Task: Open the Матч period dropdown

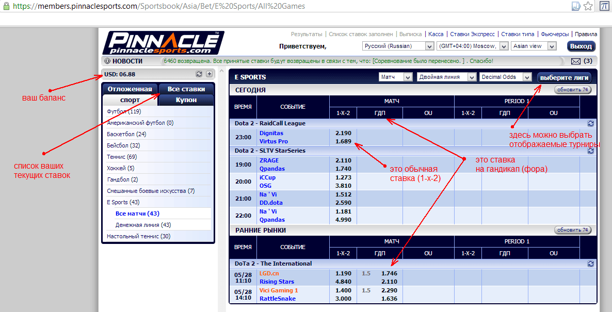Action: tap(395, 77)
